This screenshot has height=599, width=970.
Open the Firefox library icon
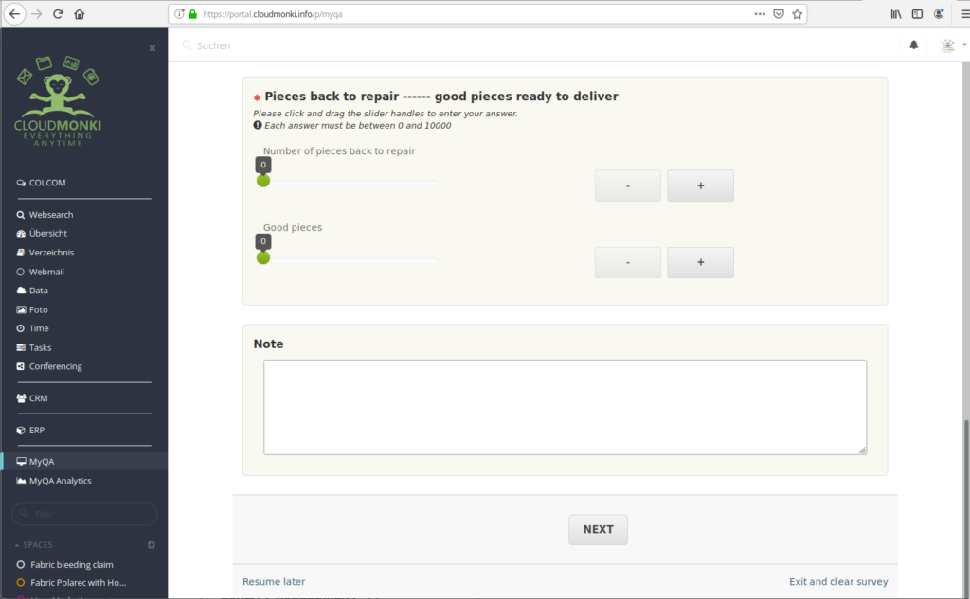(x=896, y=14)
